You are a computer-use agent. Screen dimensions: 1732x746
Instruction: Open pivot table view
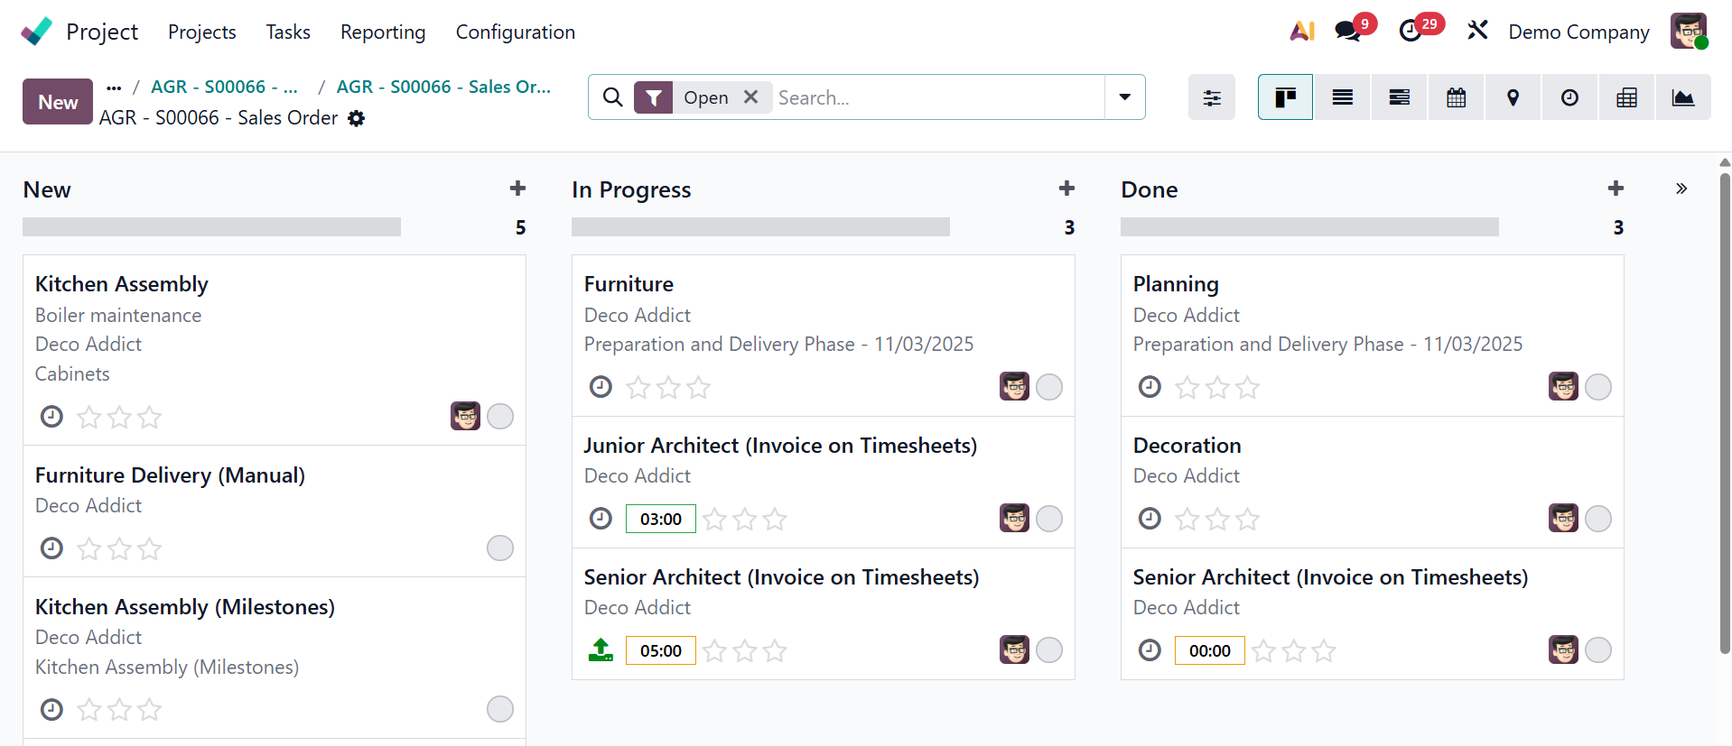(1626, 97)
